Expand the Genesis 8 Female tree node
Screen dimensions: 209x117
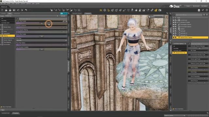click(x=177, y=22)
